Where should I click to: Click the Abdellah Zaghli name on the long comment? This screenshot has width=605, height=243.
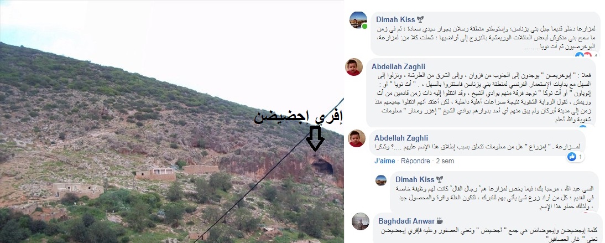pyautogui.click(x=400, y=66)
